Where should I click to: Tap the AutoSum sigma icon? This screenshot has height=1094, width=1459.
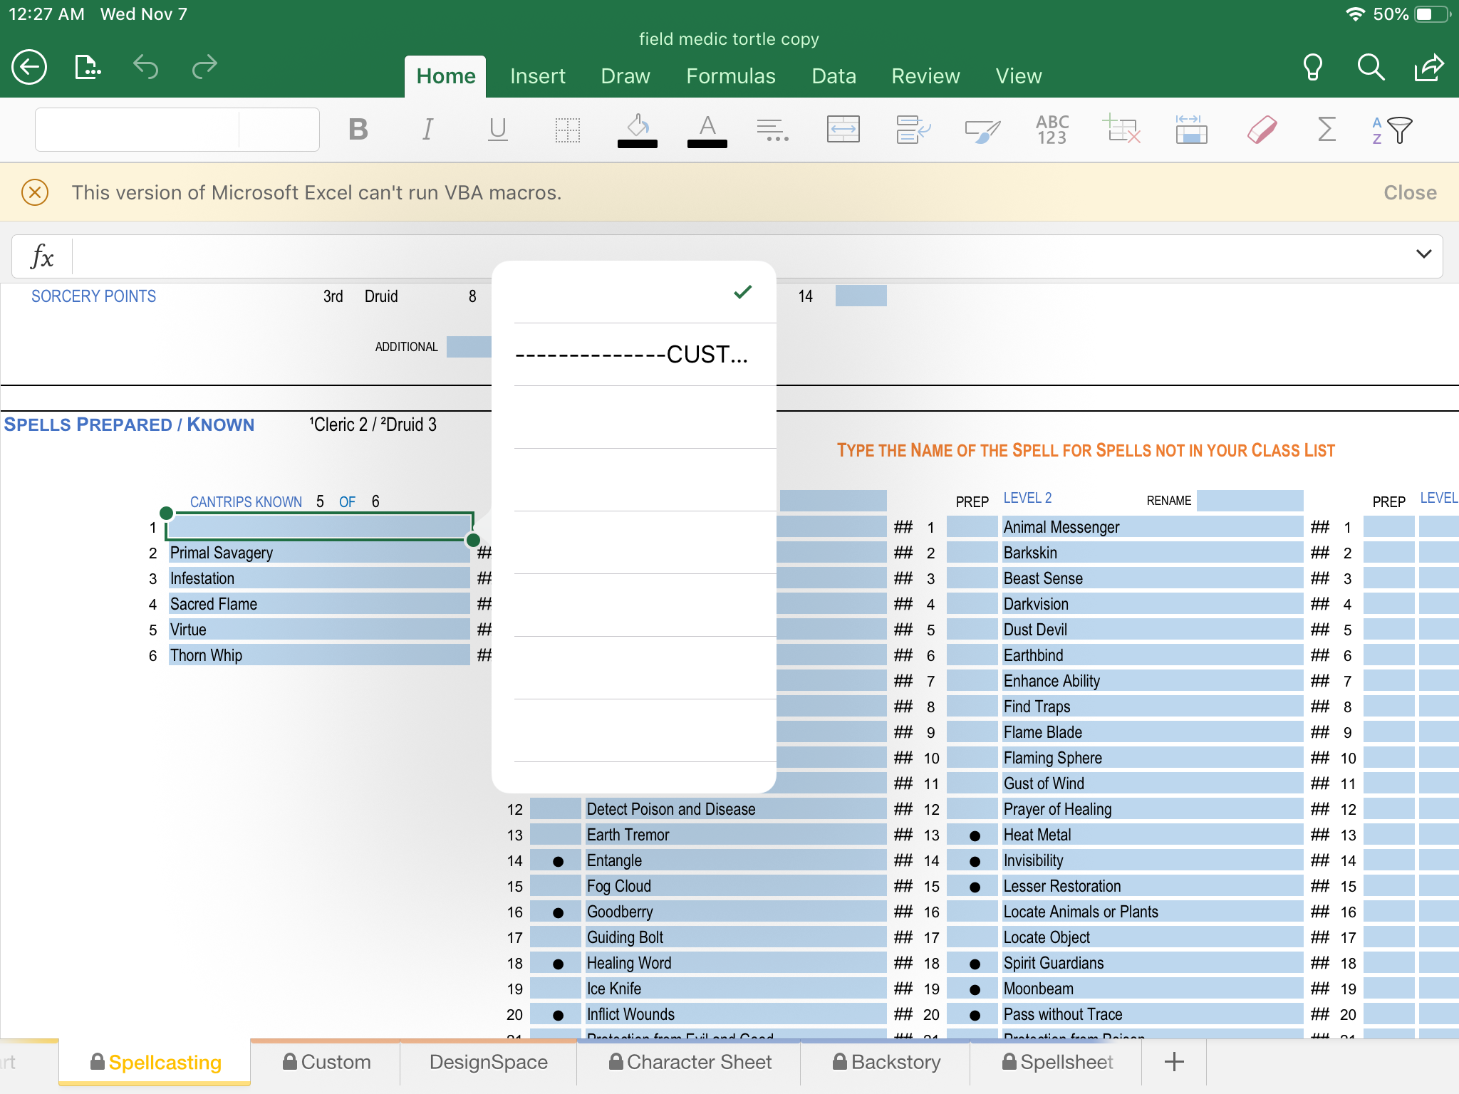(1326, 130)
